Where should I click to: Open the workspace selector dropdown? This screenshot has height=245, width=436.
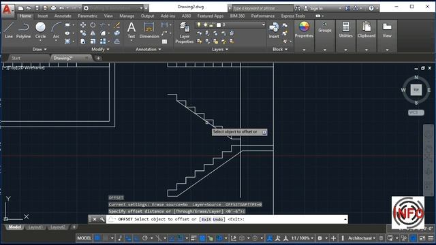click(x=141, y=8)
